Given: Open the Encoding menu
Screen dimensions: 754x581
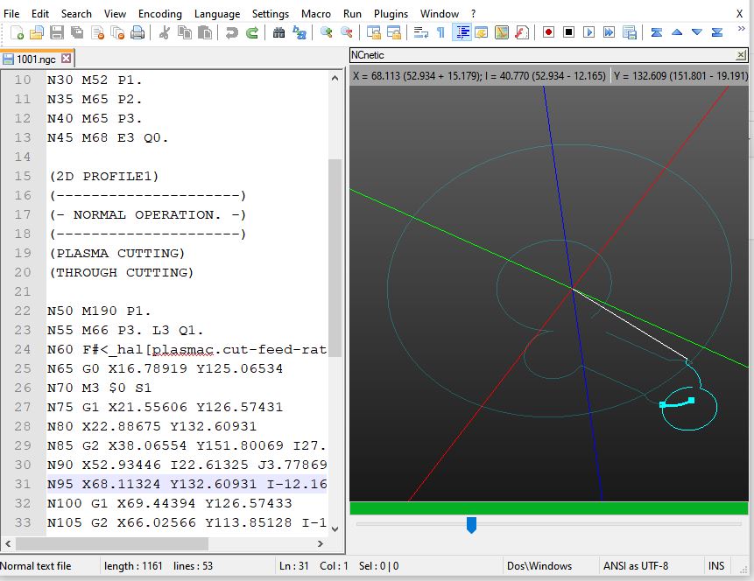Looking at the screenshot, I should click(x=160, y=13).
